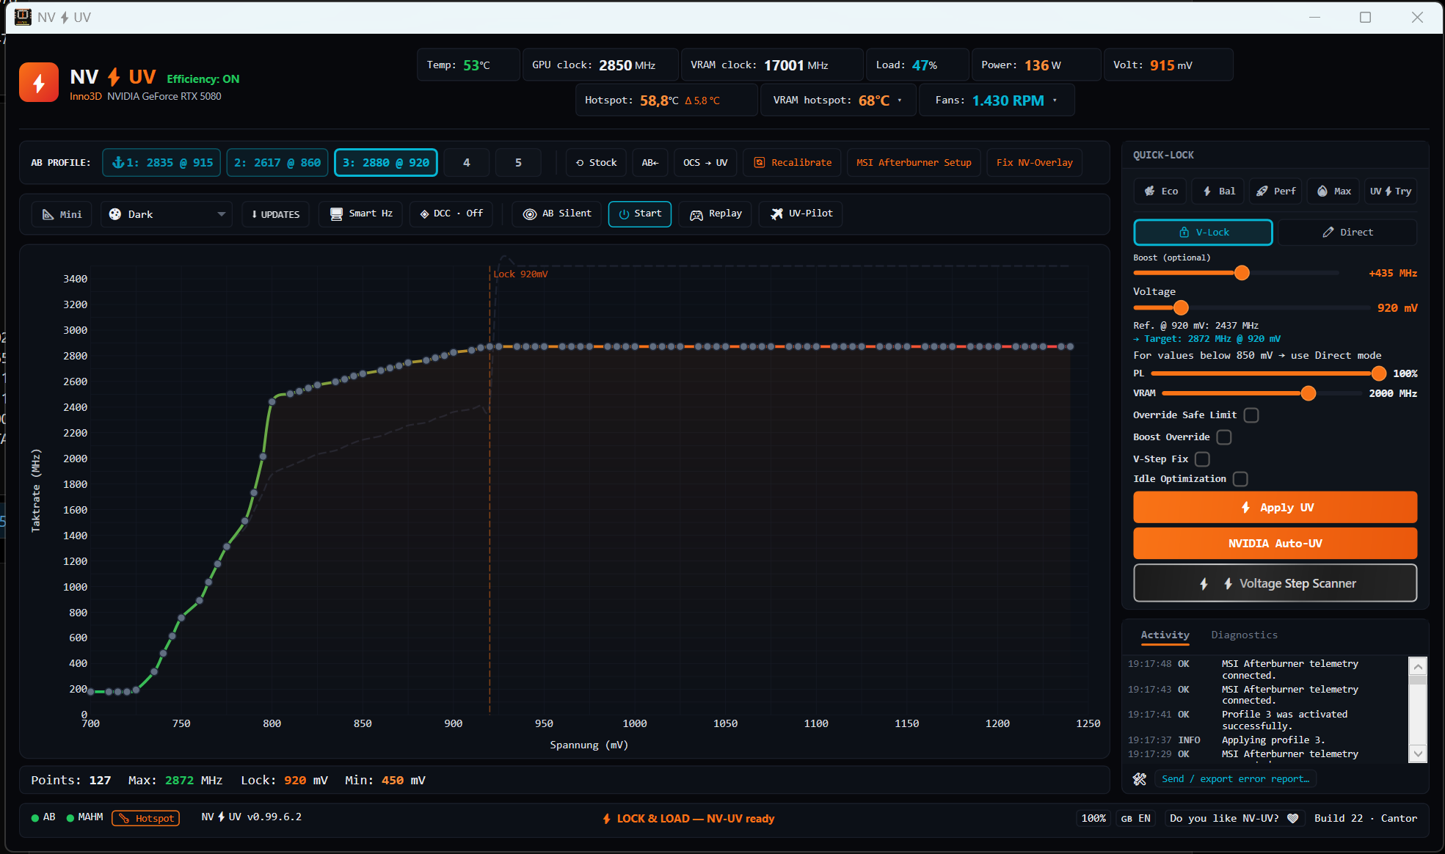Expand the VRAM hotspot dropdown arrow

click(900, 101)
